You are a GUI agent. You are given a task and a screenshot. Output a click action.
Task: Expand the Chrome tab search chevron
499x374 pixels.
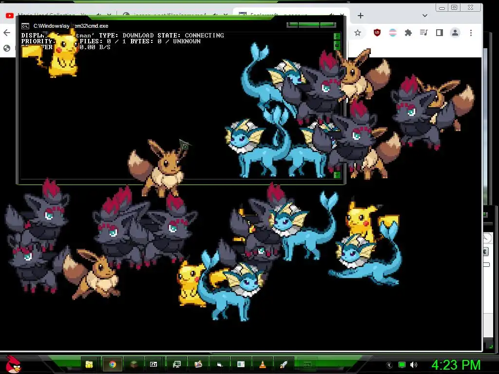pos(425,16)
